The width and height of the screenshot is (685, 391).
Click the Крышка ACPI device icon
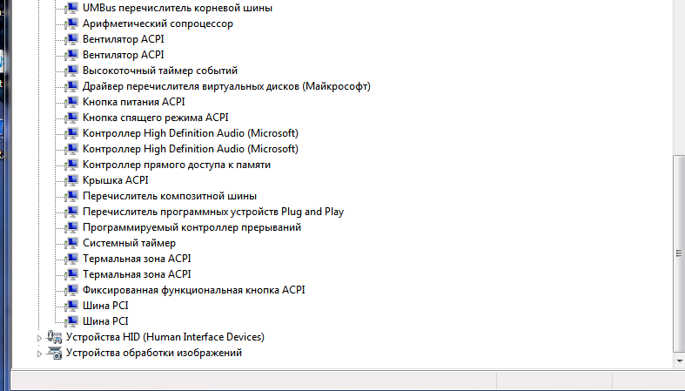coord(72,180)
